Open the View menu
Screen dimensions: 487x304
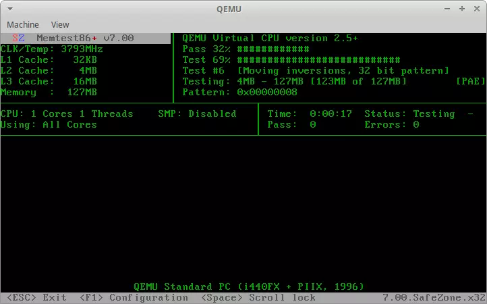(x=60, y=24)
